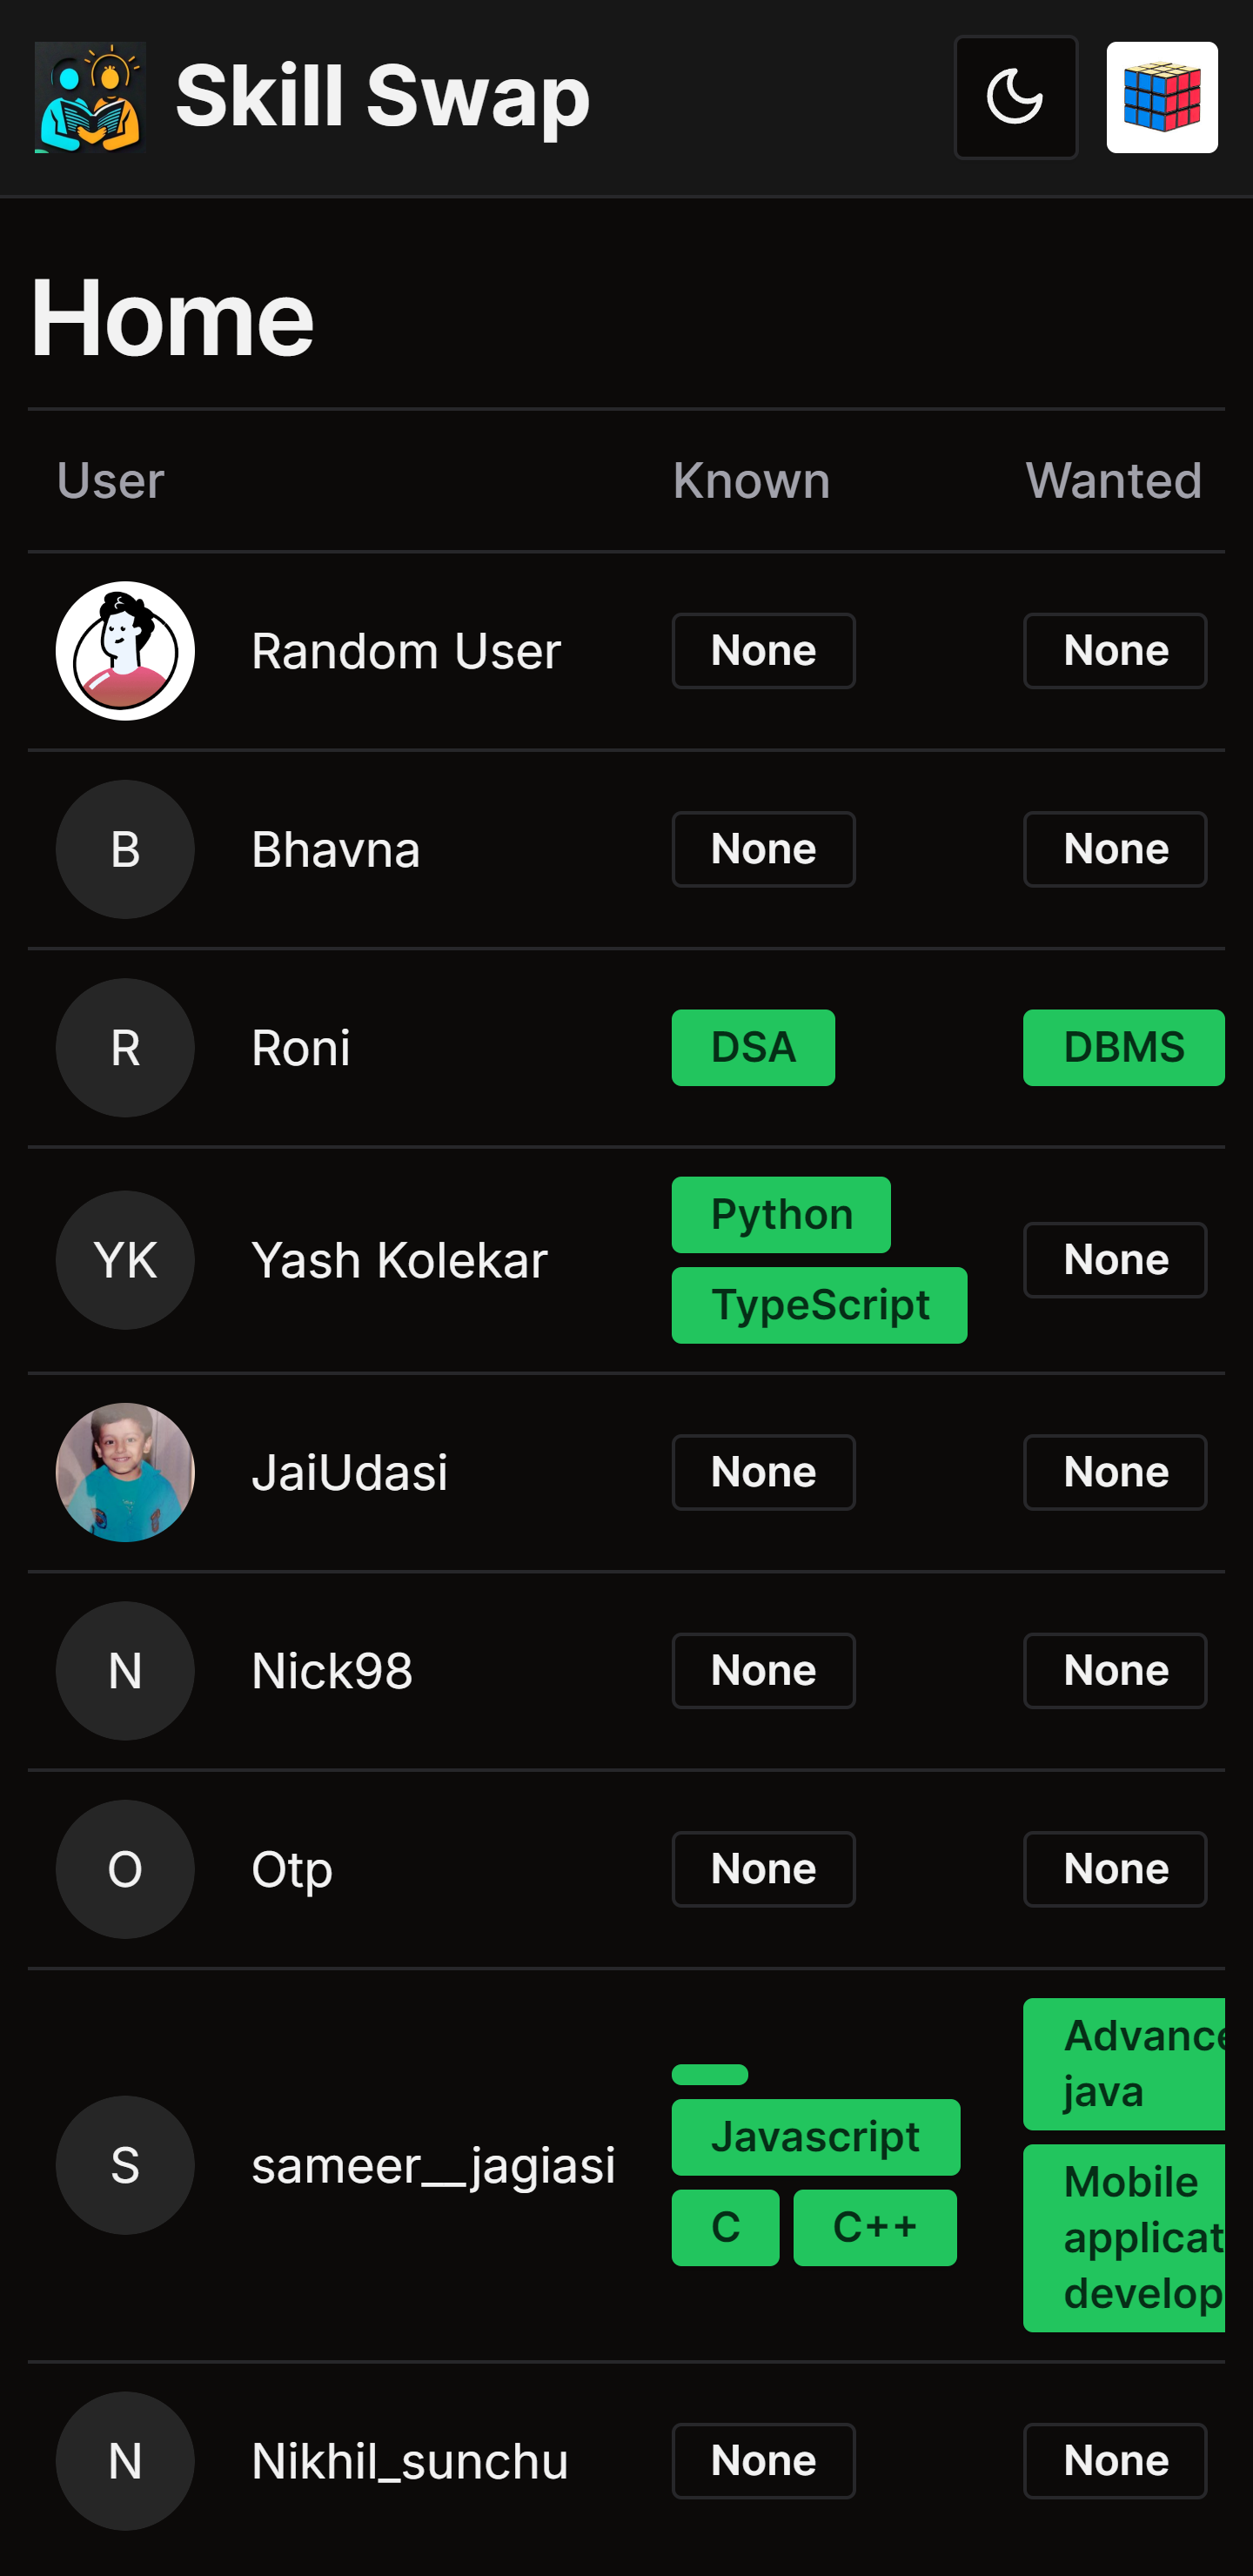Toggle dark mode with moon button
1253x2576 pixels.
[x=1014, y=97]
